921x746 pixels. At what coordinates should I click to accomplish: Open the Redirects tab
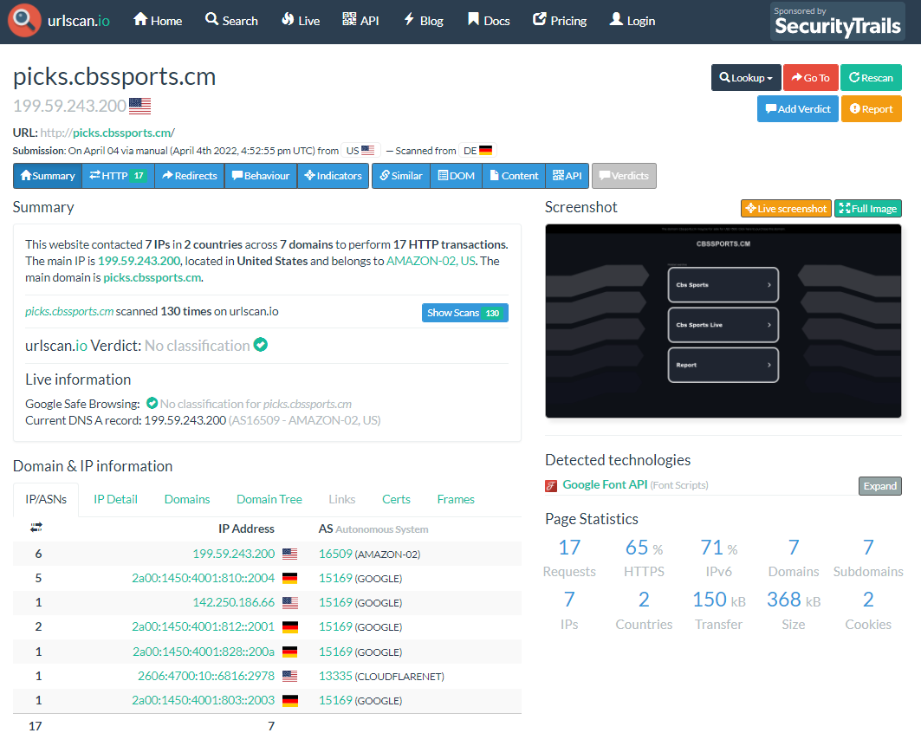point(190,176)
